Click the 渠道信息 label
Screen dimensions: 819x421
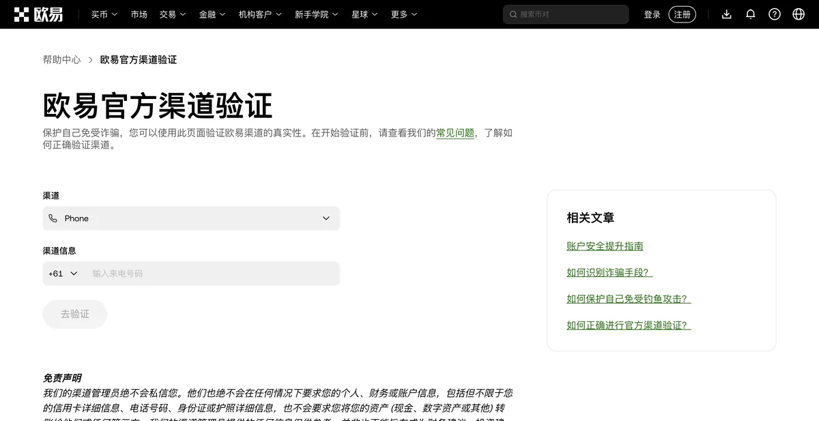tap(59, 250)
